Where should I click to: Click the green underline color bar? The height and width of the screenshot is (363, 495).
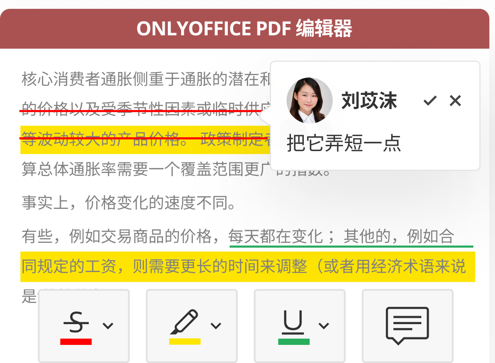click(x=294, y=341)
